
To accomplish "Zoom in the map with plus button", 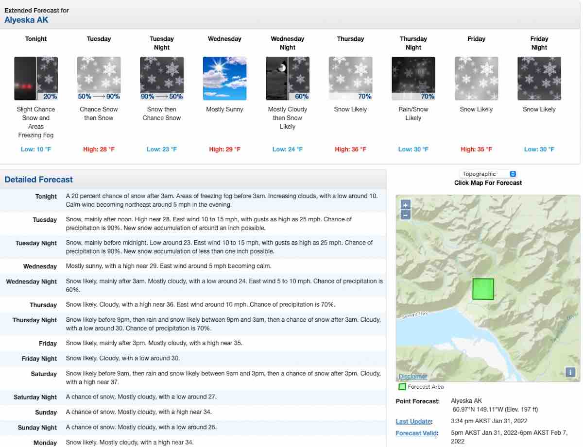I will (406, 205).
